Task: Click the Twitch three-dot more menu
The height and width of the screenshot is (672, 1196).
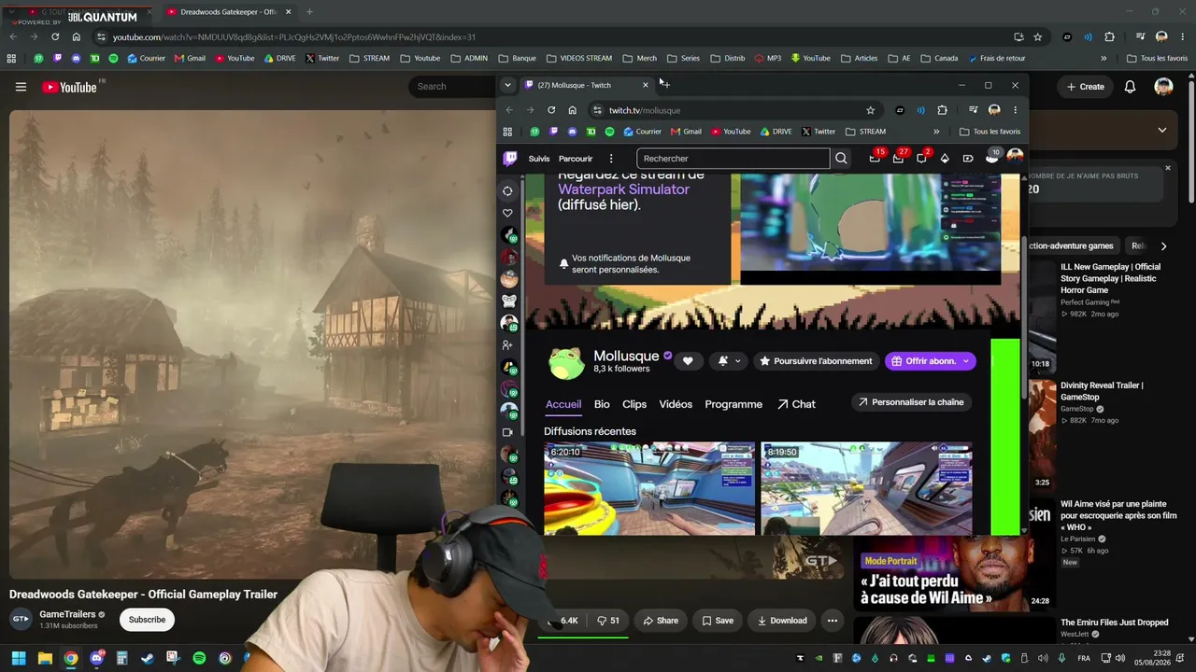Action: 611,159
